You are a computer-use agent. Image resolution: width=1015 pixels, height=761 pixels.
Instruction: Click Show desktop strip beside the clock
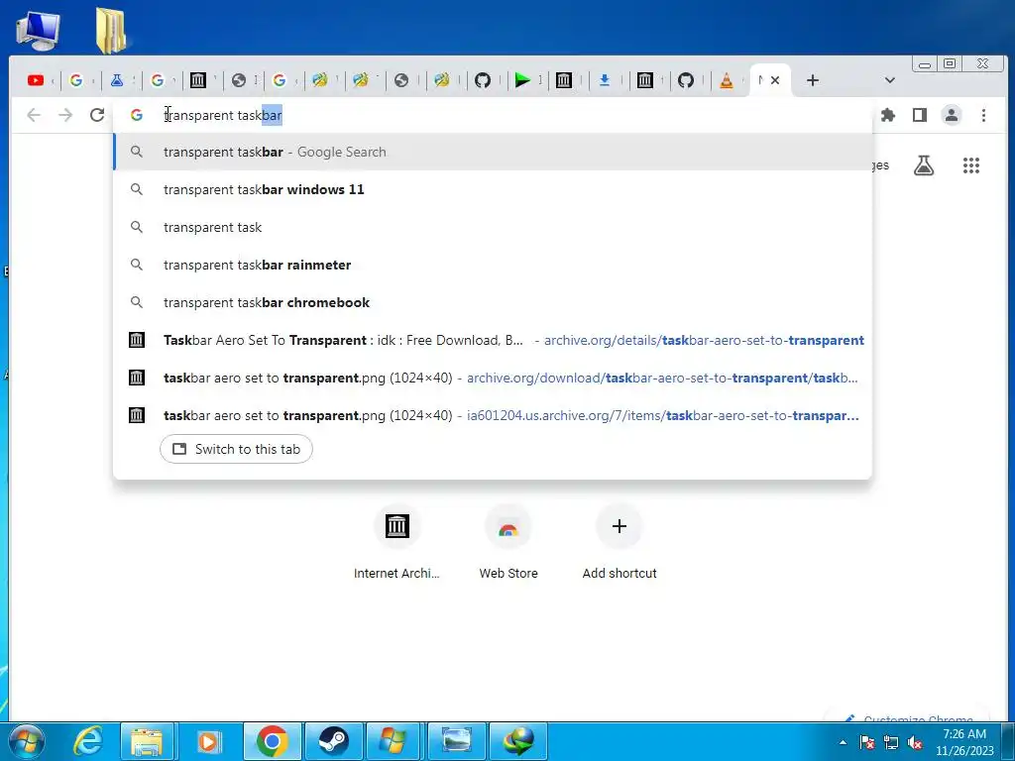click(x=1008, y=742)
